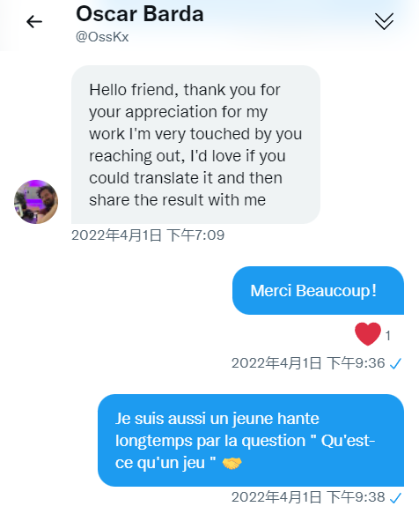
Task: Open the @OssKx handle
Action: (102, 37)
